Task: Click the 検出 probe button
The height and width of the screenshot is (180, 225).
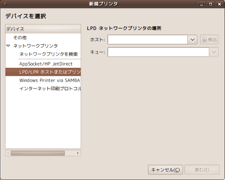Action: [x=209, y=40]
